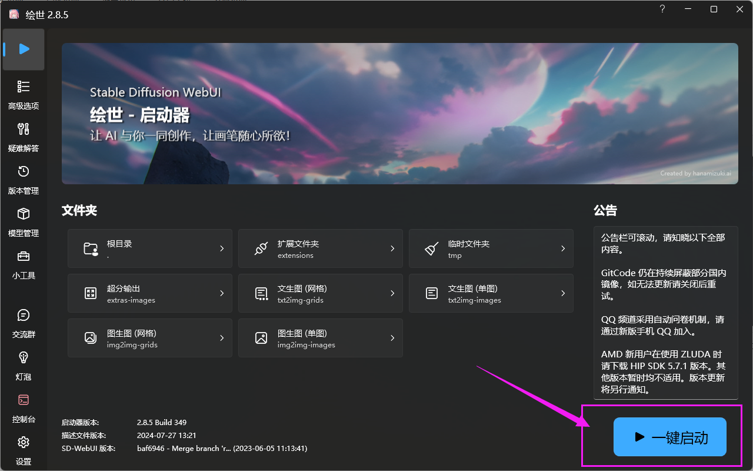This screenshot has height=471, width=753.
Task: Click the 公告 announcement text panel
Action: 665,312
